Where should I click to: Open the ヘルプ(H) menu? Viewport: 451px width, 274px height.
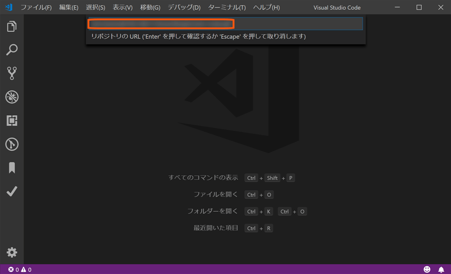pos(266,8)
